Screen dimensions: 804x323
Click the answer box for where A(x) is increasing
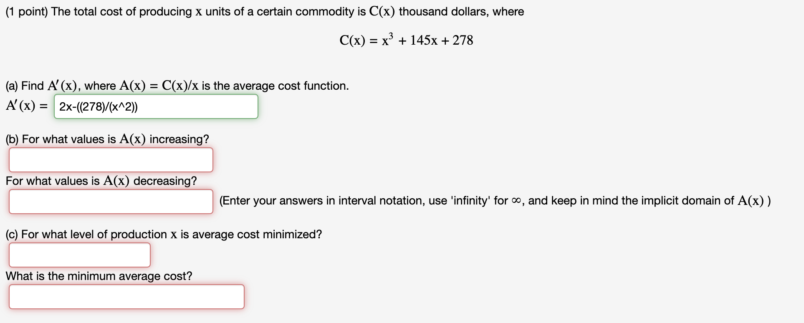(111, 159)
